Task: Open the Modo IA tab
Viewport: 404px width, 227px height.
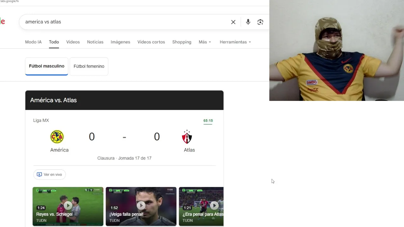Action: pyautogui.click(x=33, y=42)
